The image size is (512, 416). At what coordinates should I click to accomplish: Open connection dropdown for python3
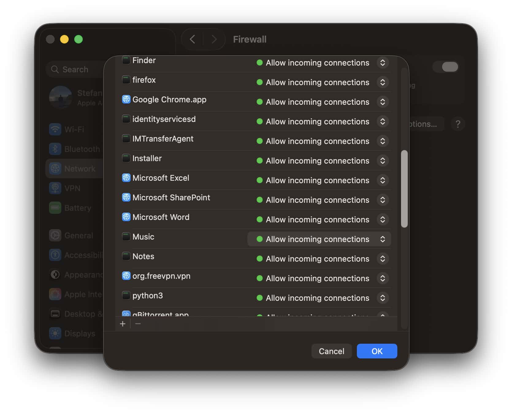click(x=383, y=298)
